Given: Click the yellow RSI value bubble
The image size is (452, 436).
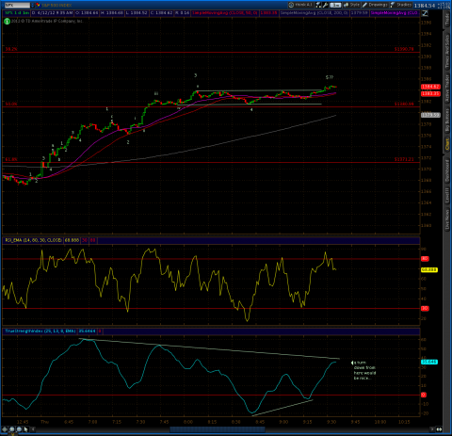Looking at the screenshot, I should tap(429, 269).
